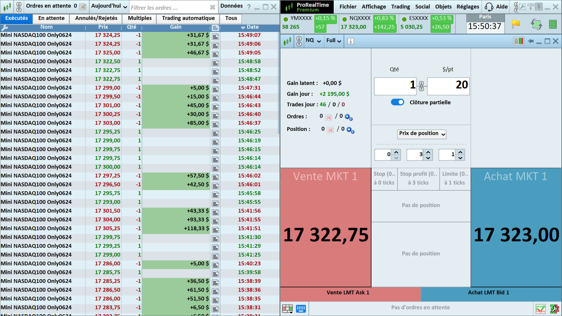Expand the Full mode dropdown
The height and width of the screenshot is (316, 562).
click(x=333, y=41)
